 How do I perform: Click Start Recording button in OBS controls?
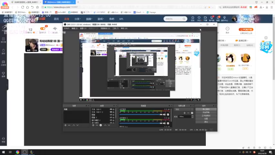206,113
